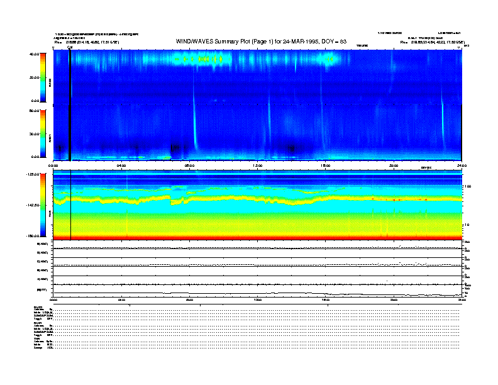Click the 04:00 tick label under RAD1 spectrogram
The height and width of the screenshot is (385, 498).
[x=121, y=165]
